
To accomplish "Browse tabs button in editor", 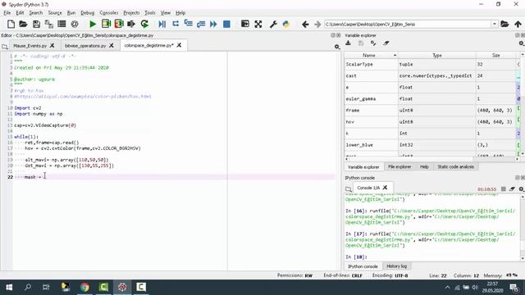I will [5, 47].
